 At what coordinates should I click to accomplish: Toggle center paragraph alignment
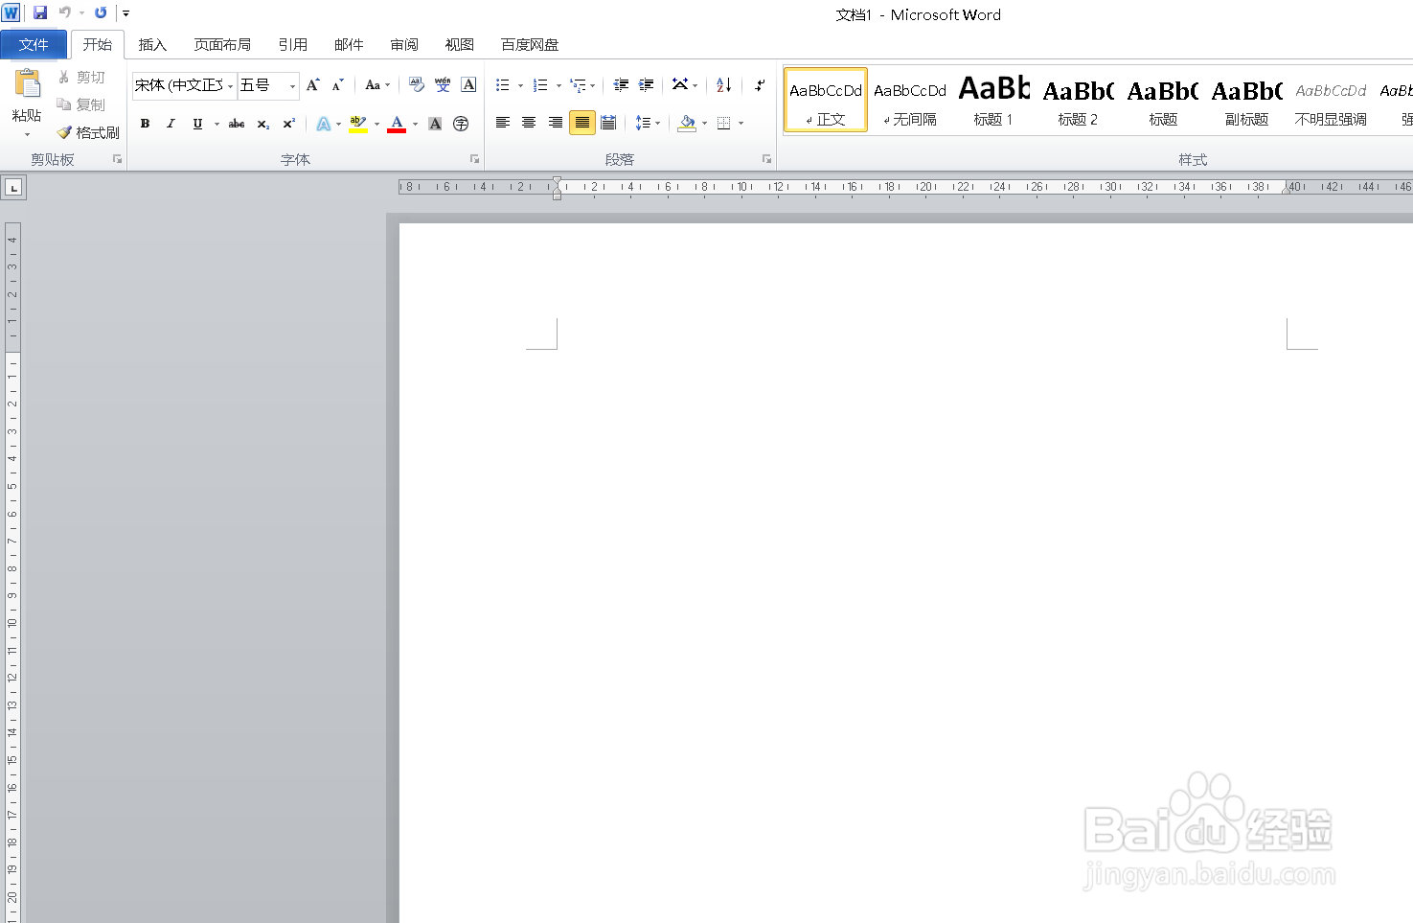pos(529,123)
